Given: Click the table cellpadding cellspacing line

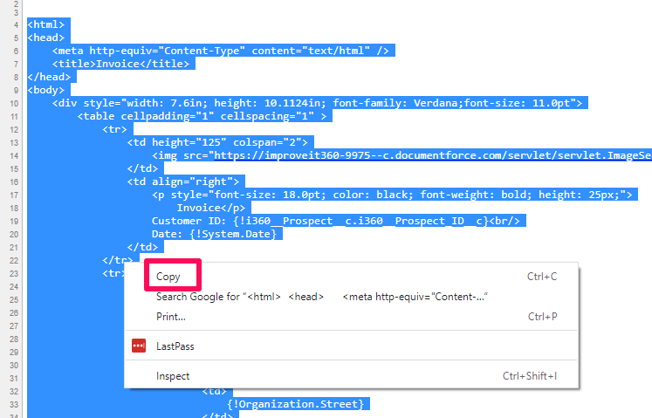Looking at the screenshot, I should point(202,116).
